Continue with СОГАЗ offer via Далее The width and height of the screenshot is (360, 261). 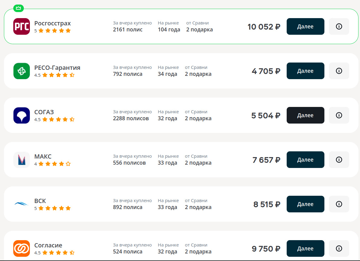(x=305, y=115)
